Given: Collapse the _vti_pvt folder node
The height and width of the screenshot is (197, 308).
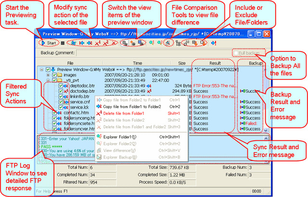Looking at the screenshot, I should click(x=48, y=80).
